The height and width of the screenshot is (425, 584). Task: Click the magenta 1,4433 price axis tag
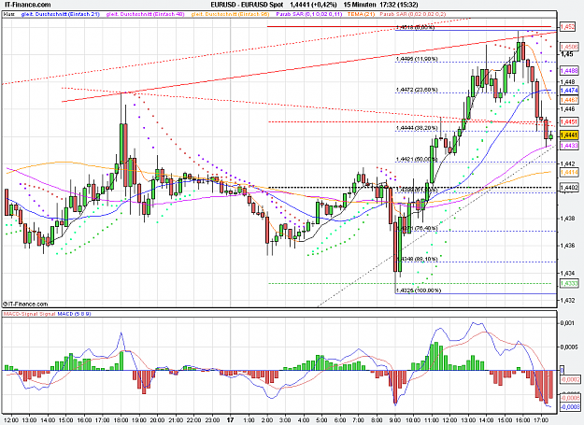[x=569, y=146]
